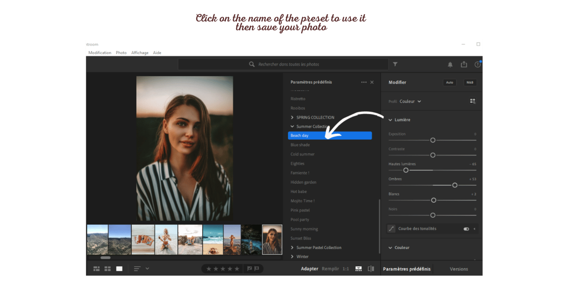Click the Noirs slider handle
Viewport: 563px width, 298px height.
point(433,215)
